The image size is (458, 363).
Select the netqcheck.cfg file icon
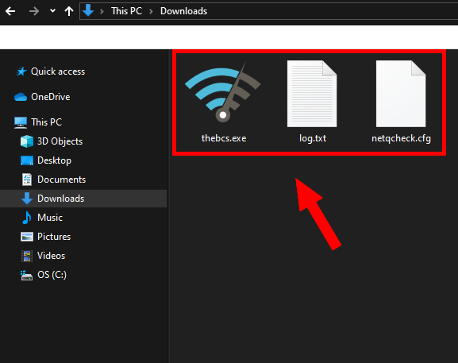[x=401, y=94]
